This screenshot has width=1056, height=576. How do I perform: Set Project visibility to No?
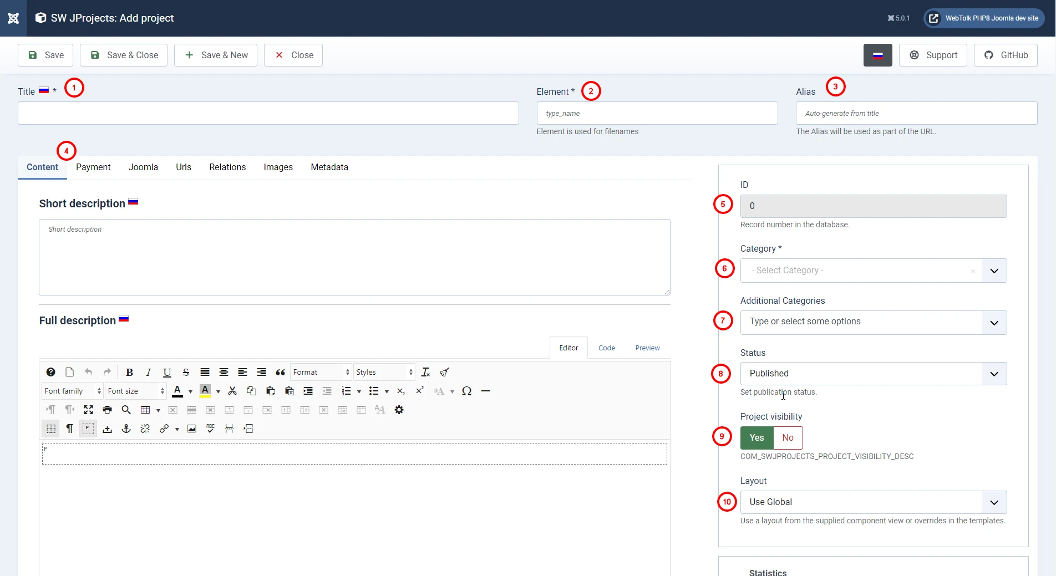click(788, 437)
